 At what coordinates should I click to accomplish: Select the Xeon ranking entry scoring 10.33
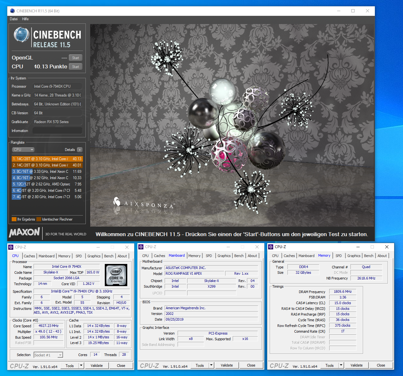(x=47, y=178)
